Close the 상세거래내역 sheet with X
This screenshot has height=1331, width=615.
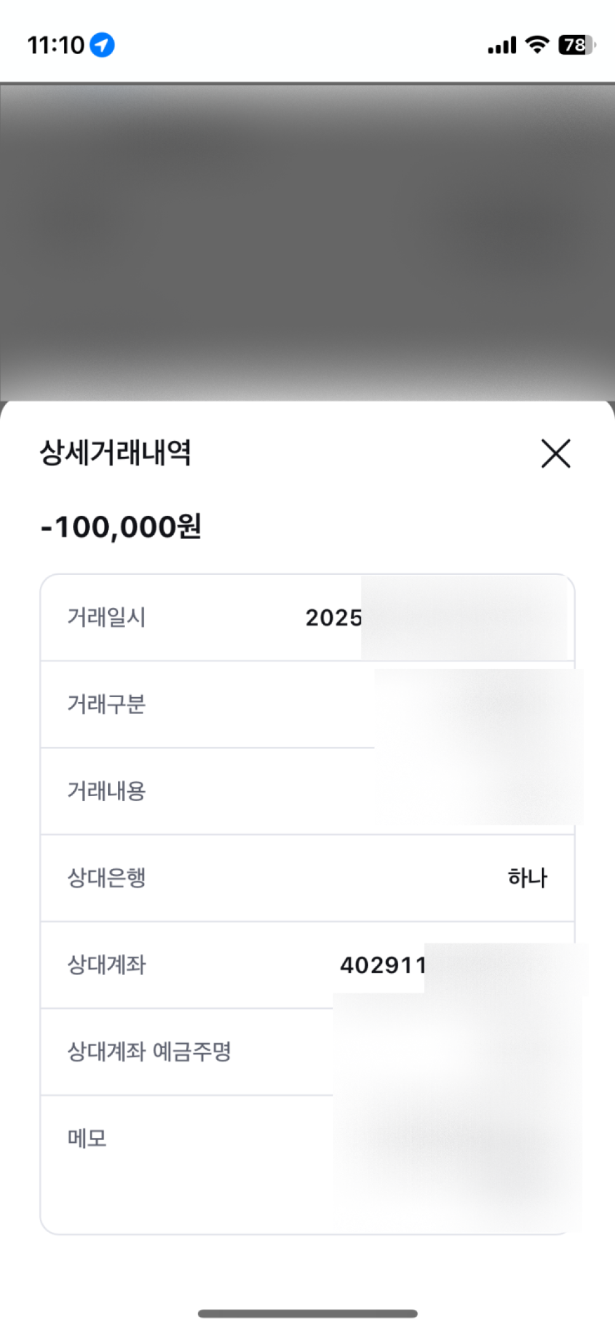pyautogui.click(x=556, y=453)
